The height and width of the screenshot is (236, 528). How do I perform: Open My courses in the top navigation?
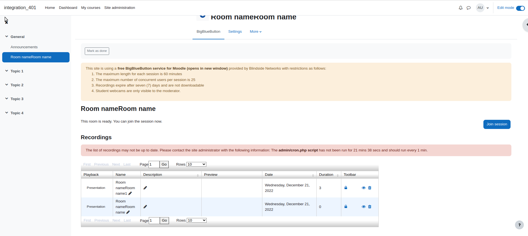pos(91,8)
